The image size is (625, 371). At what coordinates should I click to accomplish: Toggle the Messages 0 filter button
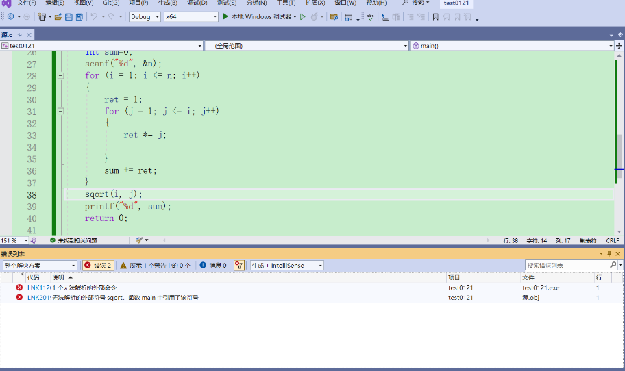pyautogui.click(x=213, y=265)
